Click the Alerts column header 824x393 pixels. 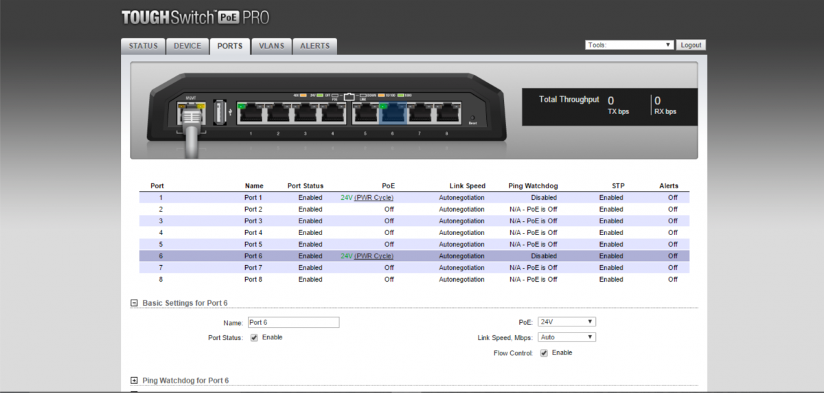point(668,186)
